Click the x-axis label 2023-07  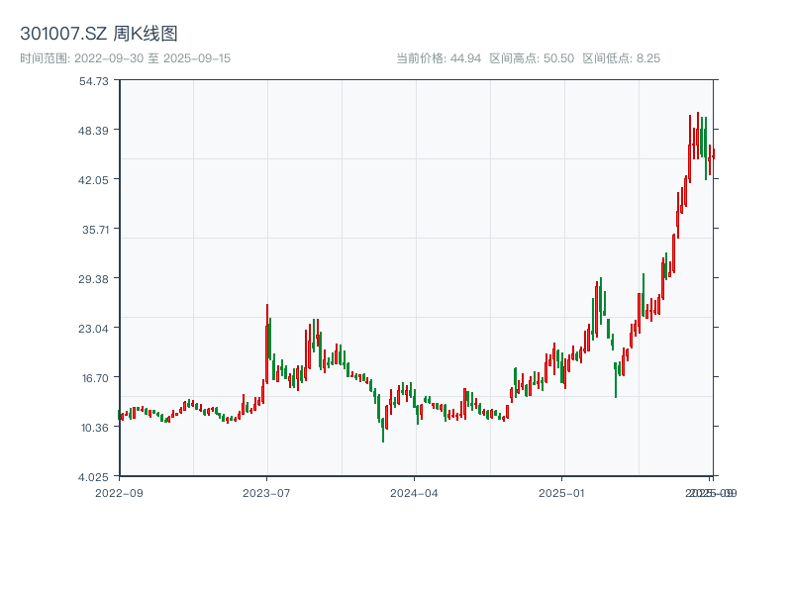tap(266, 493)
